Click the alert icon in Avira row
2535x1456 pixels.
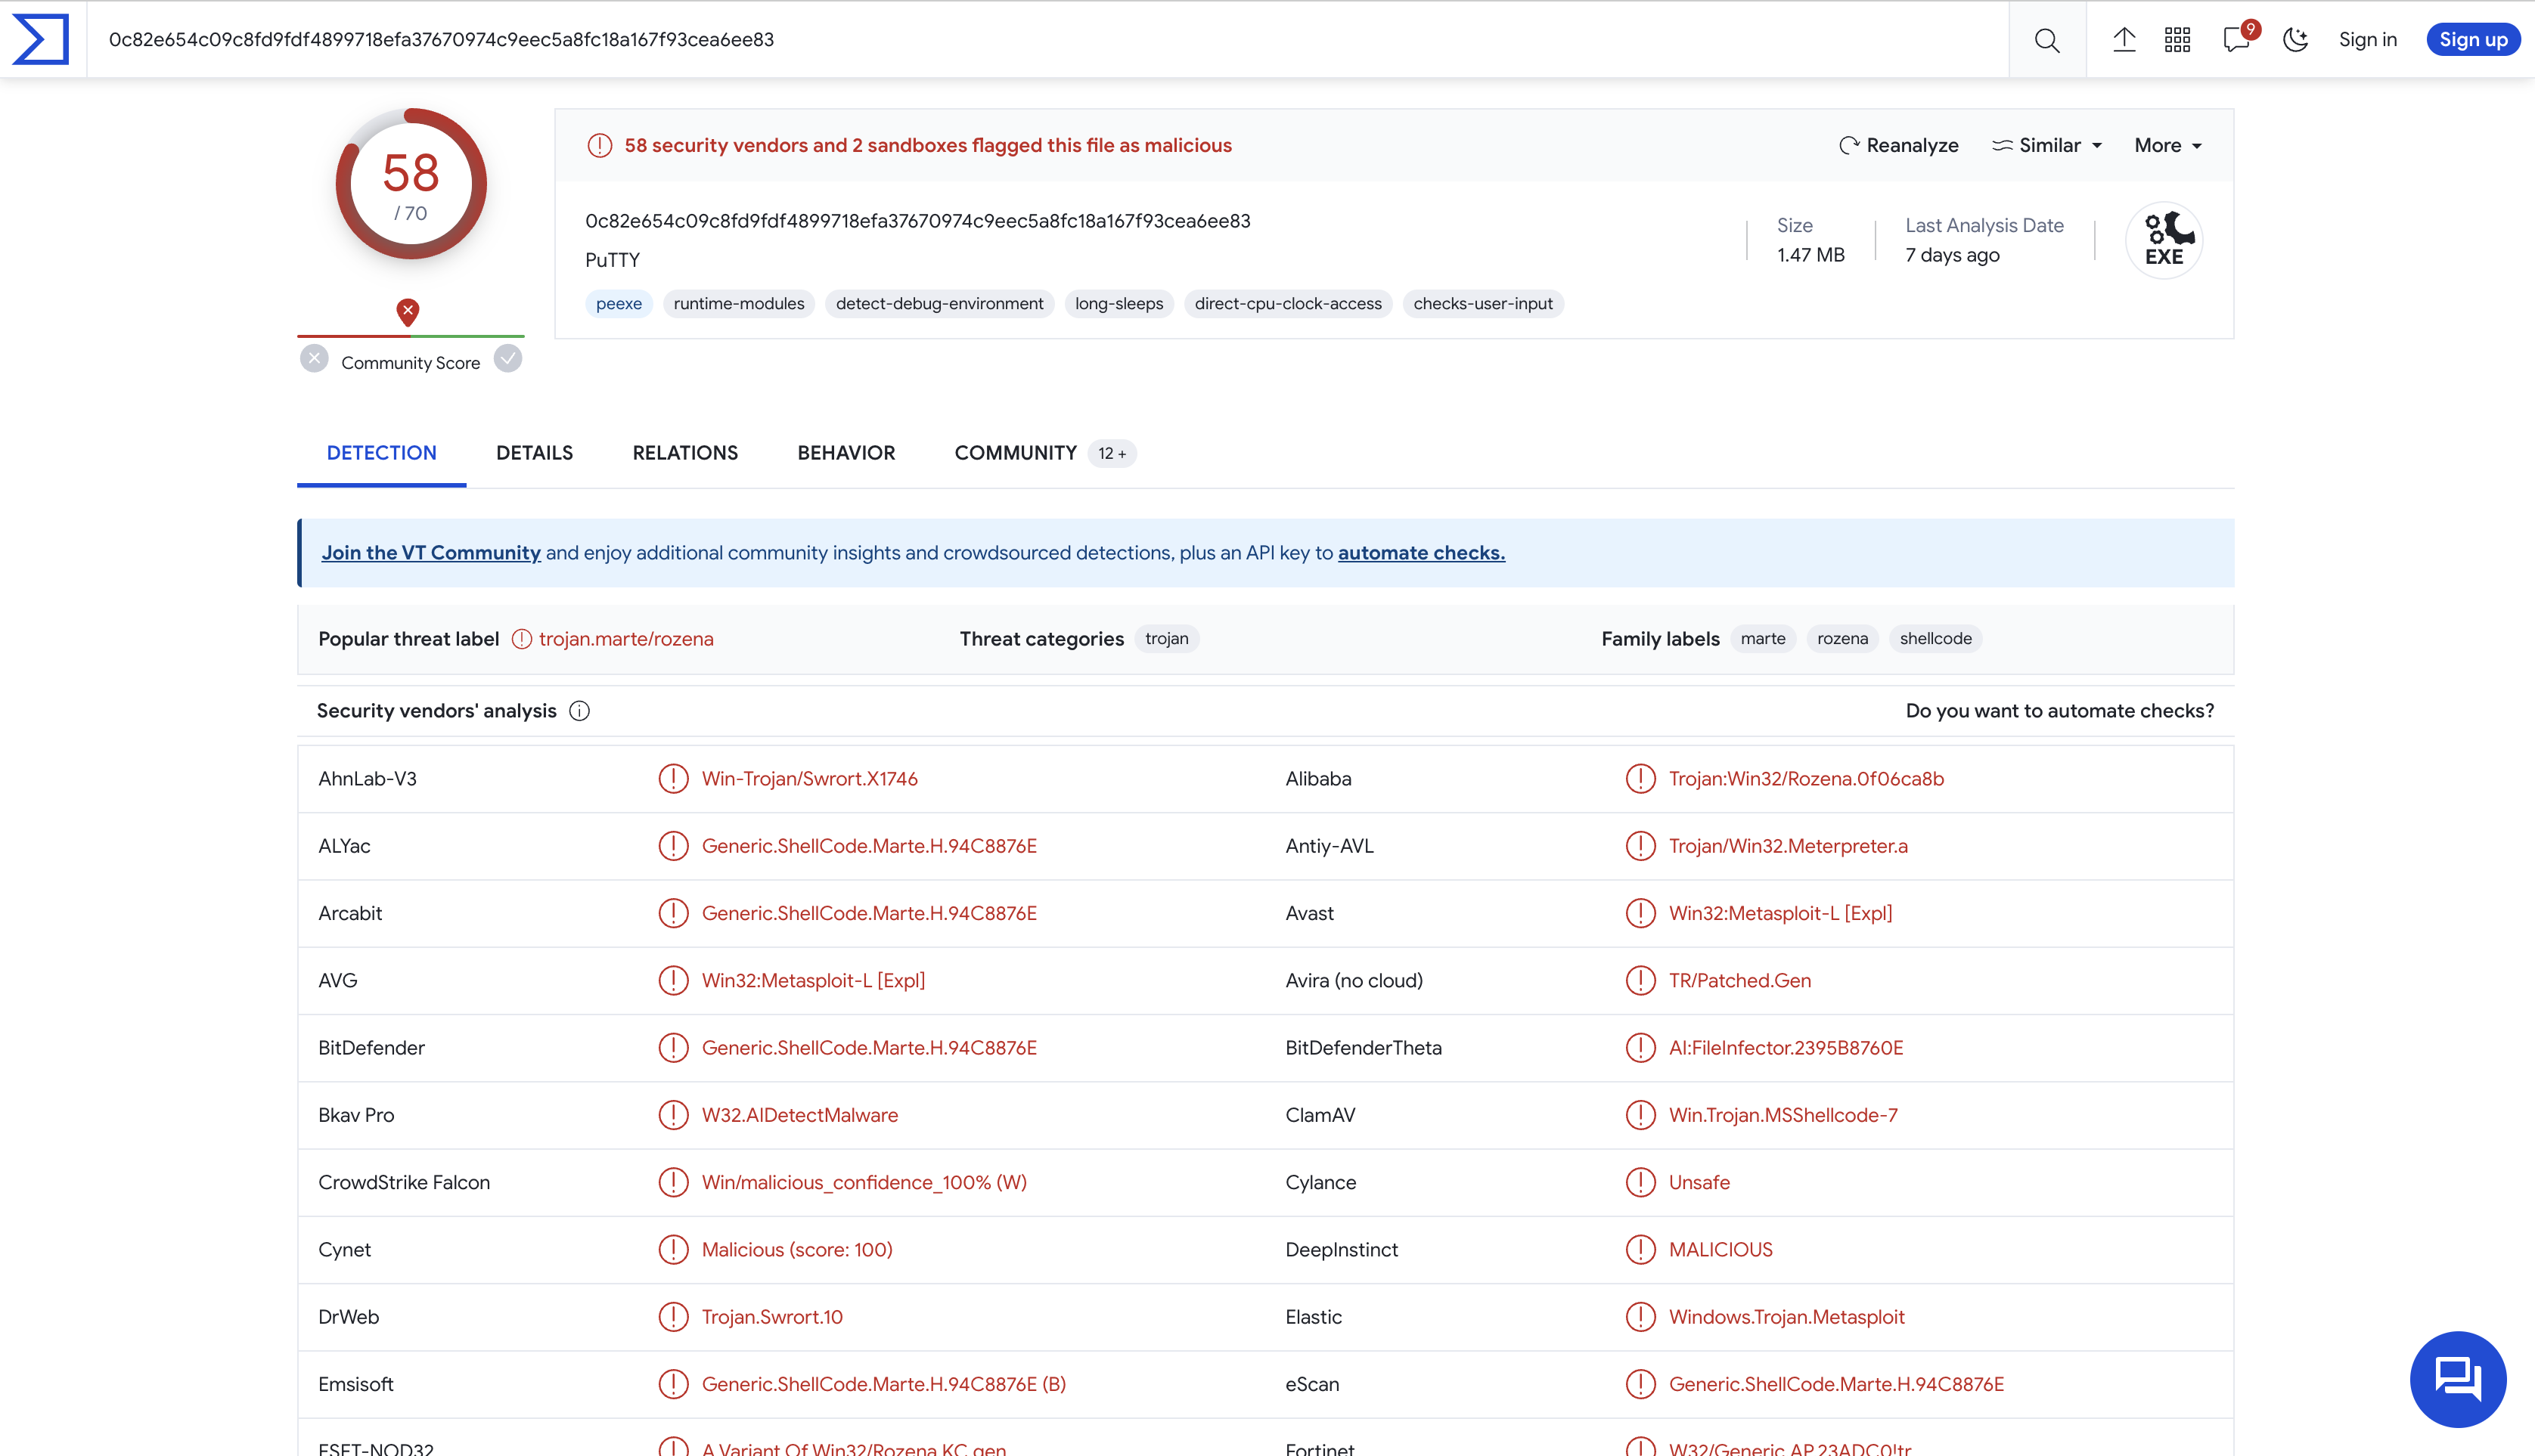click(x=1640, y=981)
